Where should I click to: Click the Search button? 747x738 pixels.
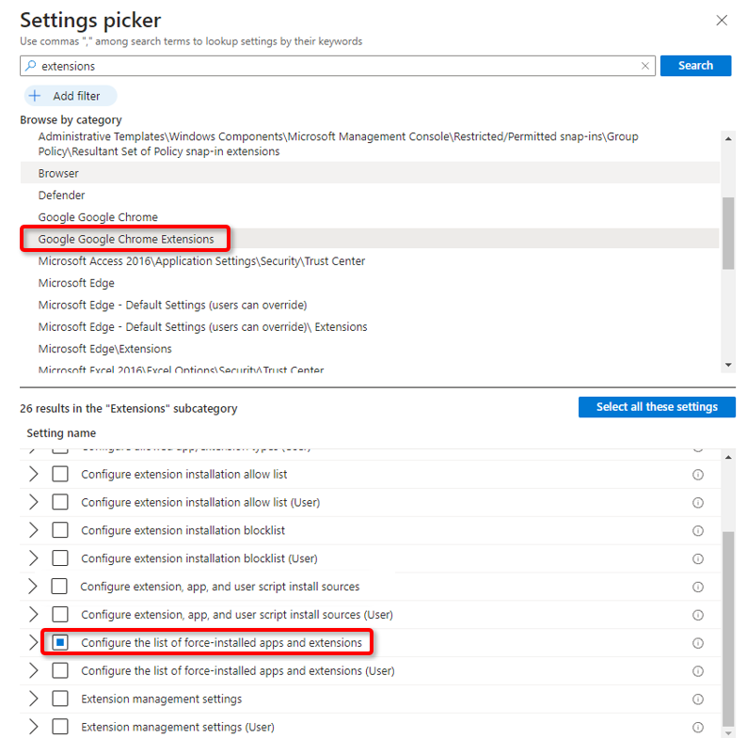(x=695, y=66)
